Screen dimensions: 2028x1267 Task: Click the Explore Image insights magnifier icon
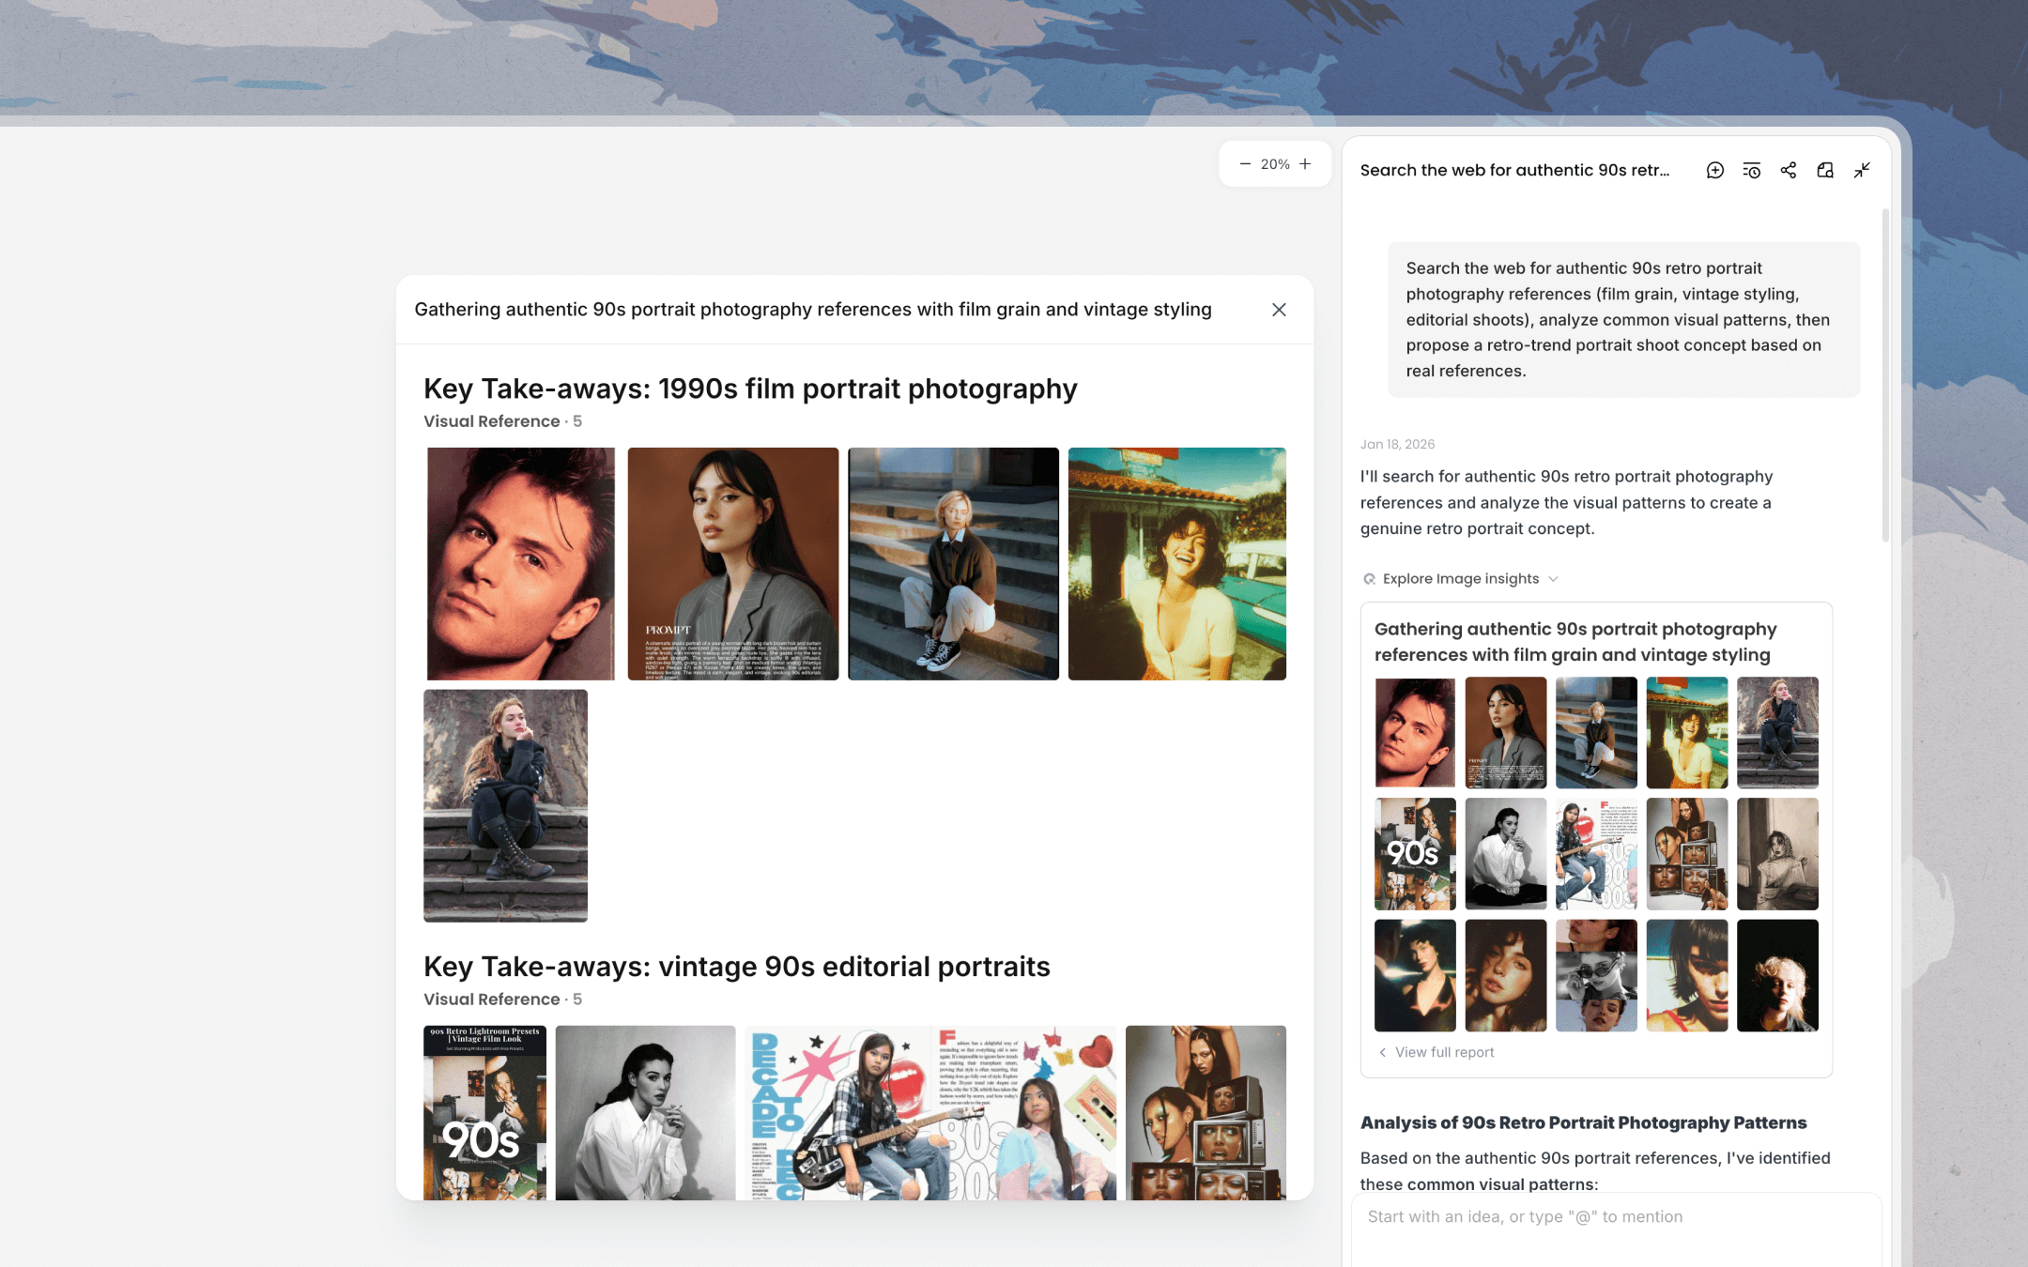click(x=1369, y=578)
